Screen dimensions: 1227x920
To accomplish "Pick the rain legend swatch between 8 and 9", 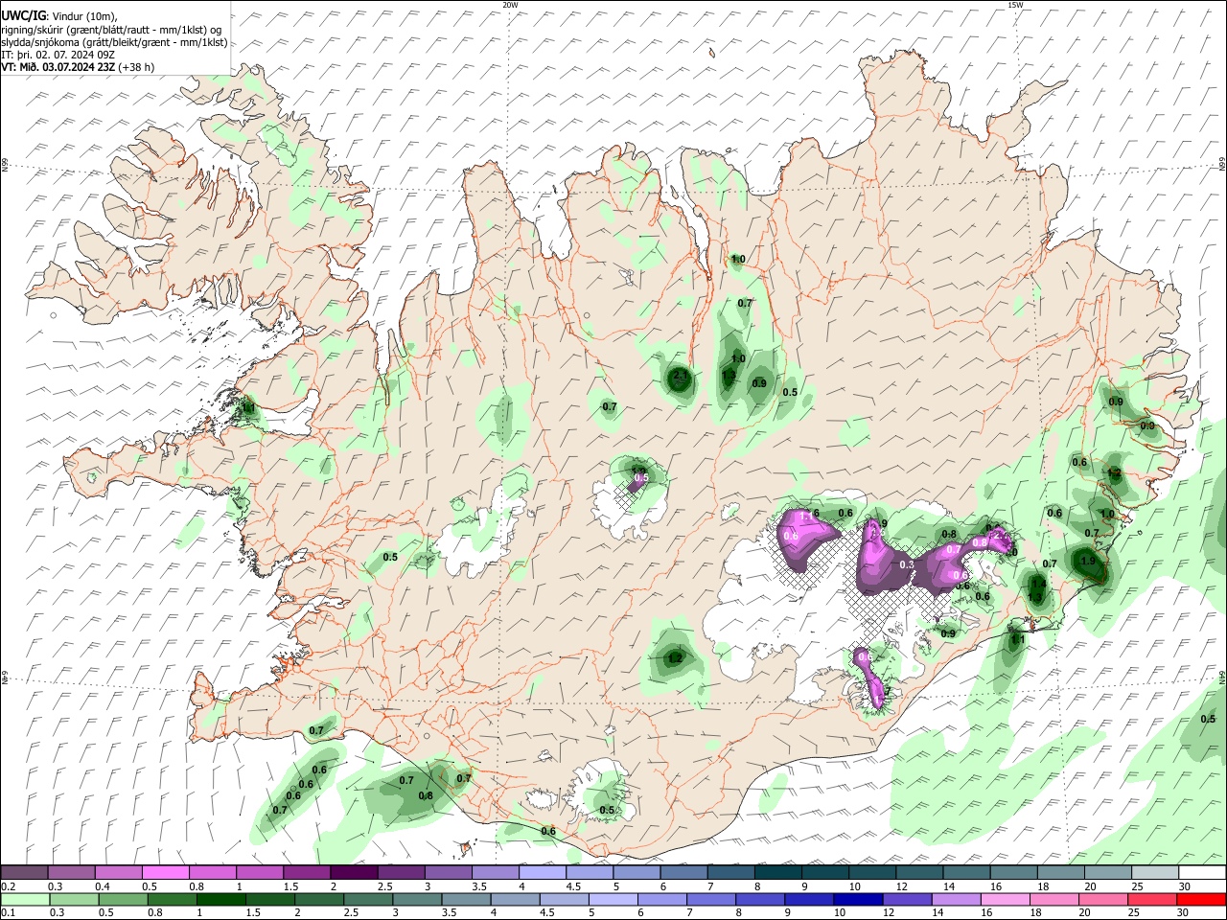I will tap(761, 900).
